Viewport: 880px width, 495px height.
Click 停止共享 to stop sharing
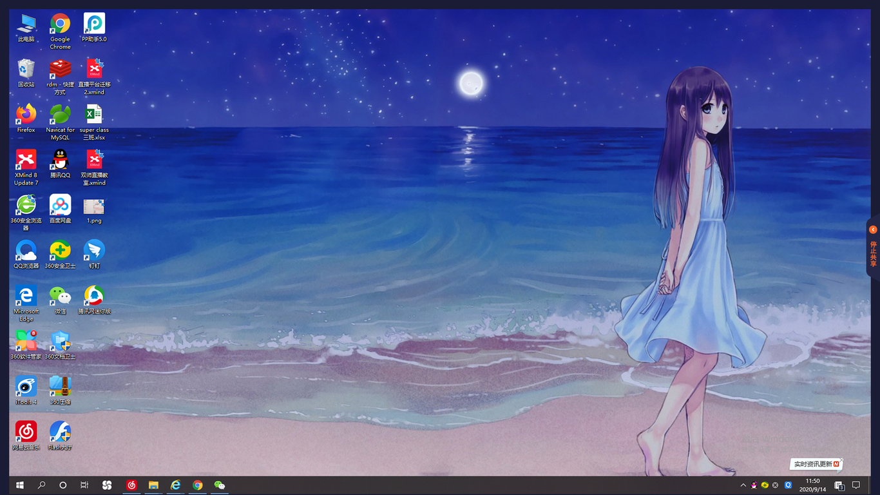pos(874,254)
